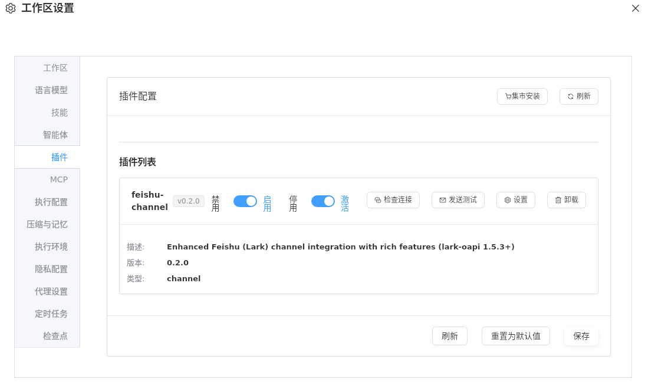Select the 智能体 sidebar tab

55,135
